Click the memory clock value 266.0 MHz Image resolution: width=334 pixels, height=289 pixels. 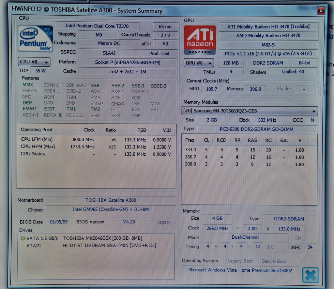(217, 229)
